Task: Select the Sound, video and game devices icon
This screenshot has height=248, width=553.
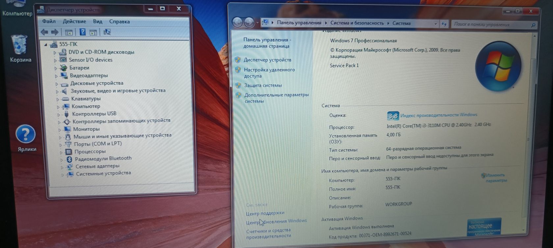Action: tap(65, 91)
